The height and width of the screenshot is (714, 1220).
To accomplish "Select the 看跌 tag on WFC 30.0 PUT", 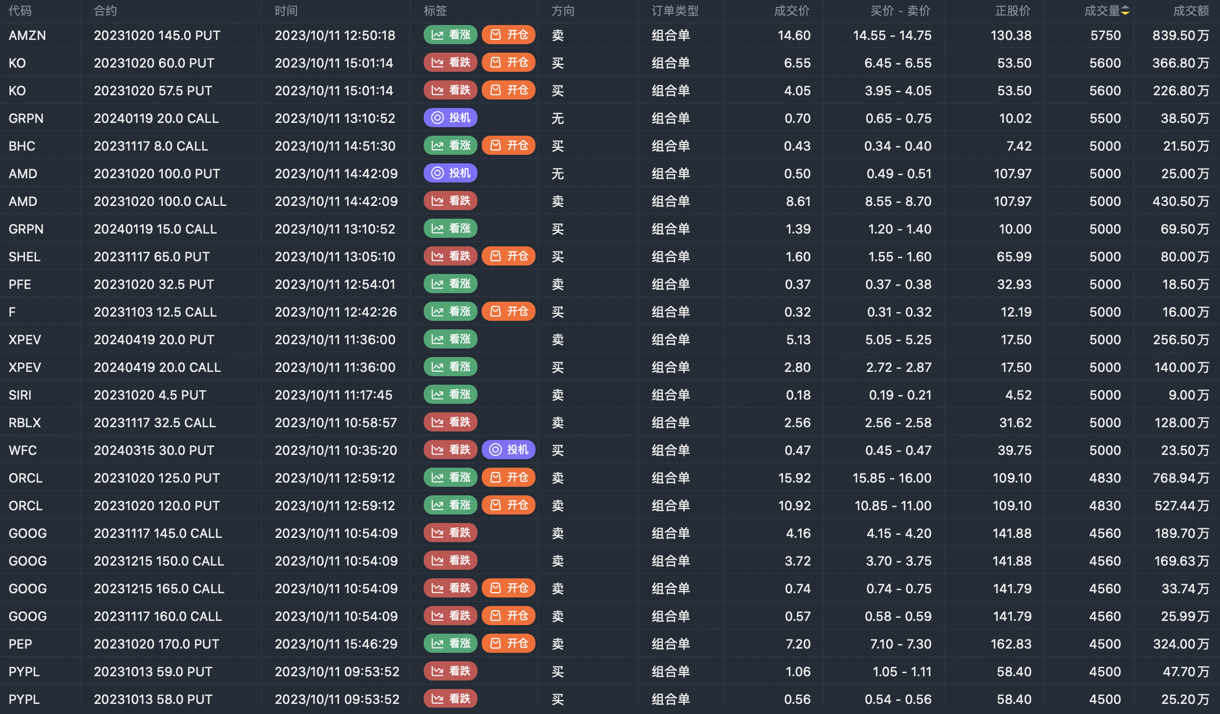I will 450,450.
